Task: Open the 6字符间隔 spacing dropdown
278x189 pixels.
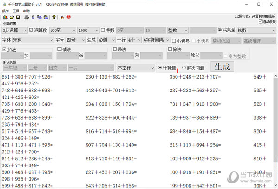Action: [157, 40]
